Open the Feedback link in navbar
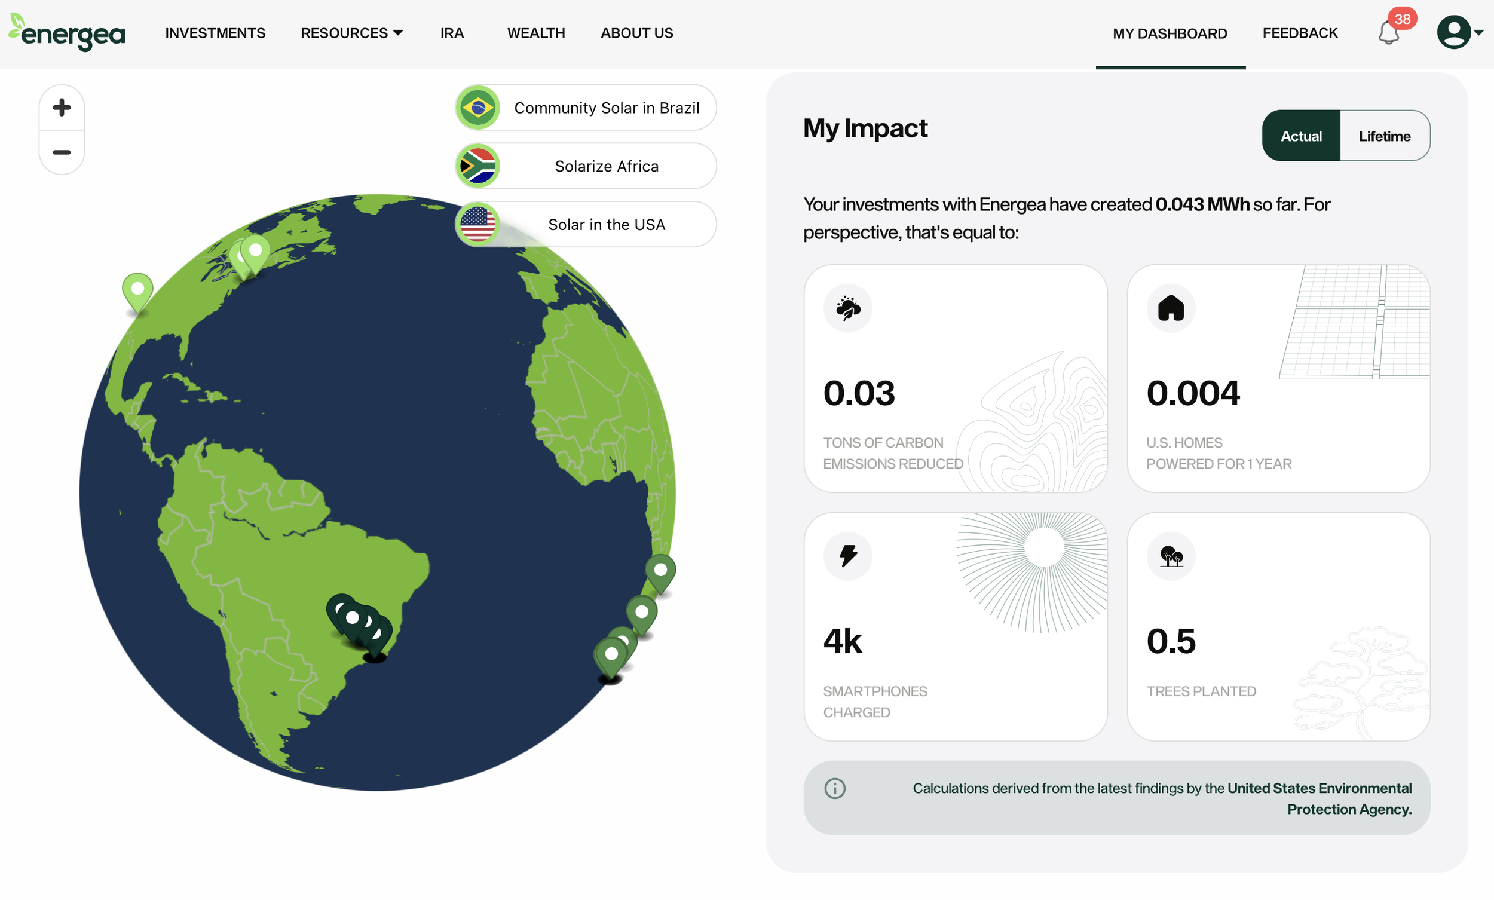Image resolution: width=1494 pixels, height=900 pixels. tap(1300, 33)
